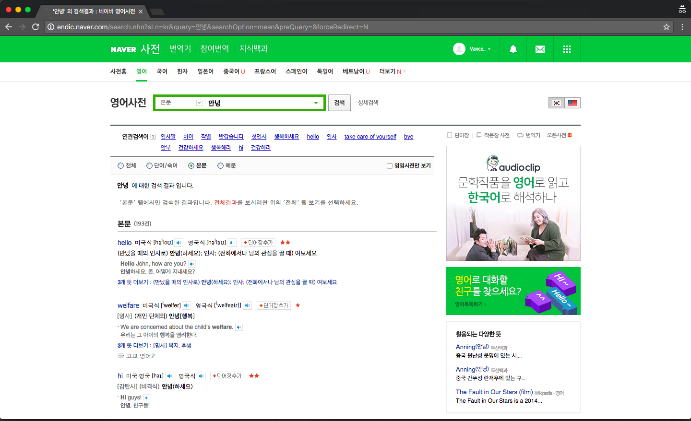Open 작은창 사전 small window dictionary
Image resolution: width=691 pixels, height=421 pixels.
click(x=493, y=135)
